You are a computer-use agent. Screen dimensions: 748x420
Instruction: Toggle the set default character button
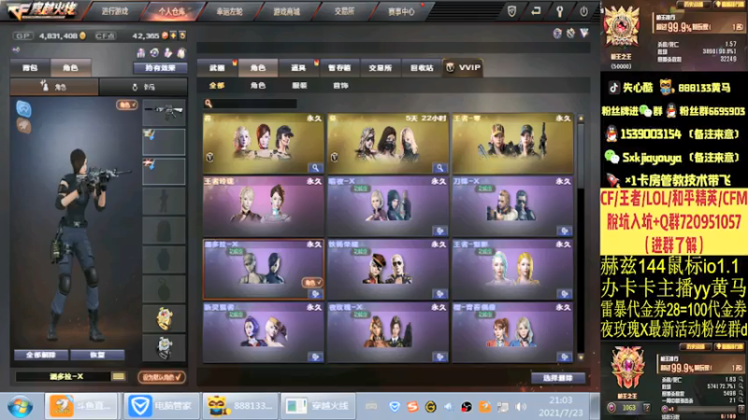pyautogui.click(x=161, y=377)
